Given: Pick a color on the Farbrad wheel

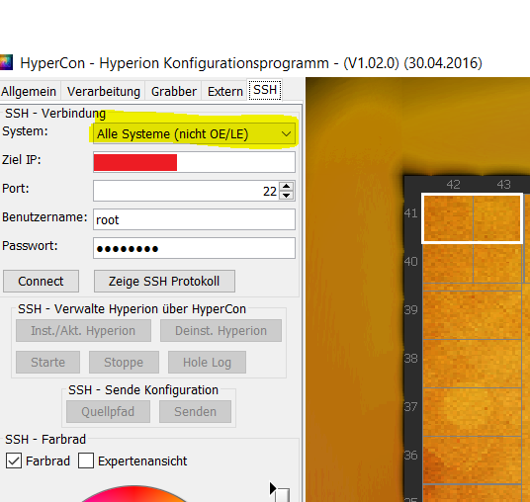Looking at the screenshot, I should pyautogui.click(x=133, y=494).
